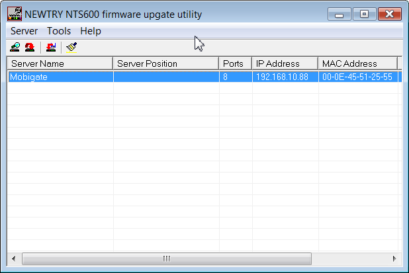The width and height of the screenshot is (409, 273).
Task: Click the application icon in title bar
Action: (14, 14)
